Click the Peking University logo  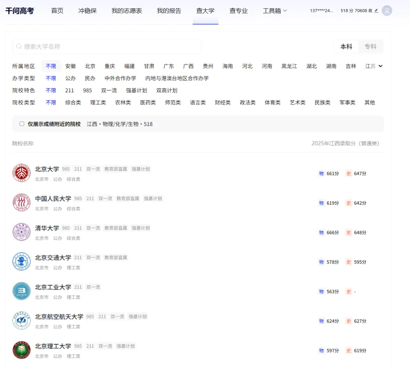pyautogui.click(x=22, y=173)
